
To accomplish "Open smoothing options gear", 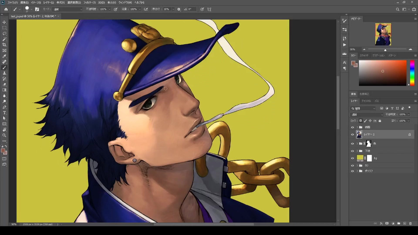I will click(179, 9).
